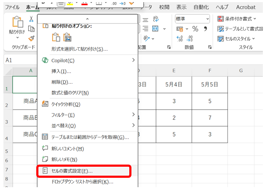Click the large Paste clipboard icon
Screen dimensions: 265x191
tap(17, 22)
